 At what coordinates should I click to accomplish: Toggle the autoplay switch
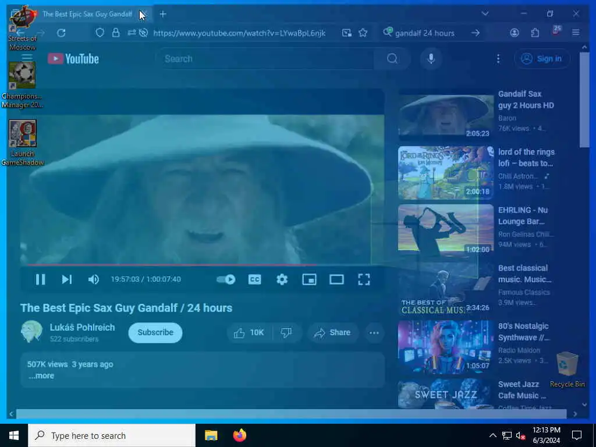(x=226, y=279)
